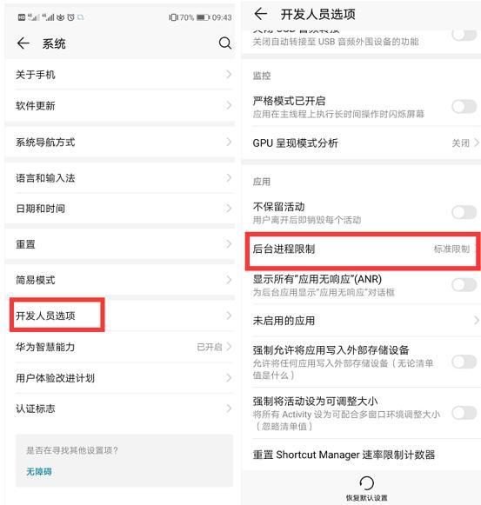481x505 pixels.
Task: Open 后台进程限制 标准限制 setting
Action: tap(363, 249)
